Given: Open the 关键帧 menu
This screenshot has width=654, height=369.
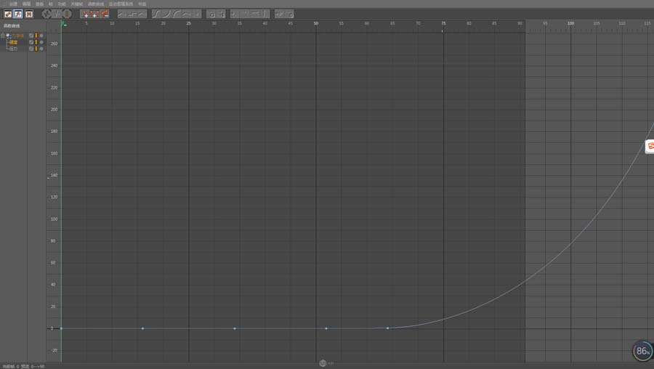Looking at the screenshot, I should click(x=77, y=4).
